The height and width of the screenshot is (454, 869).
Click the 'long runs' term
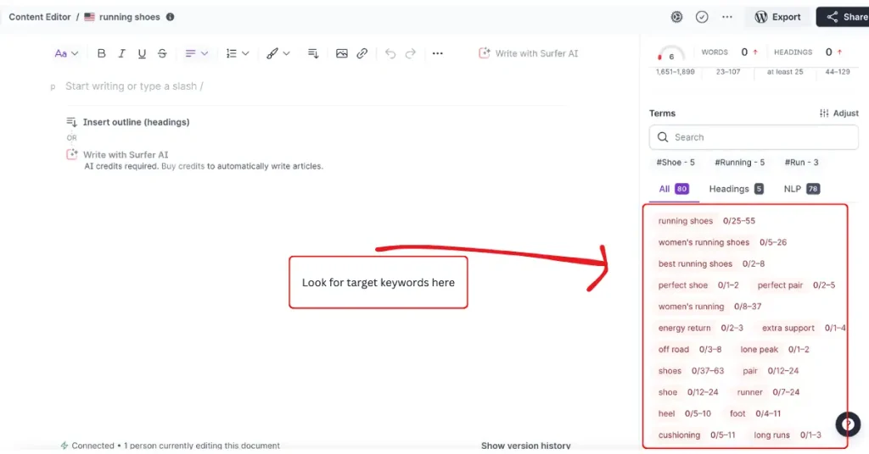click(771, 435)
